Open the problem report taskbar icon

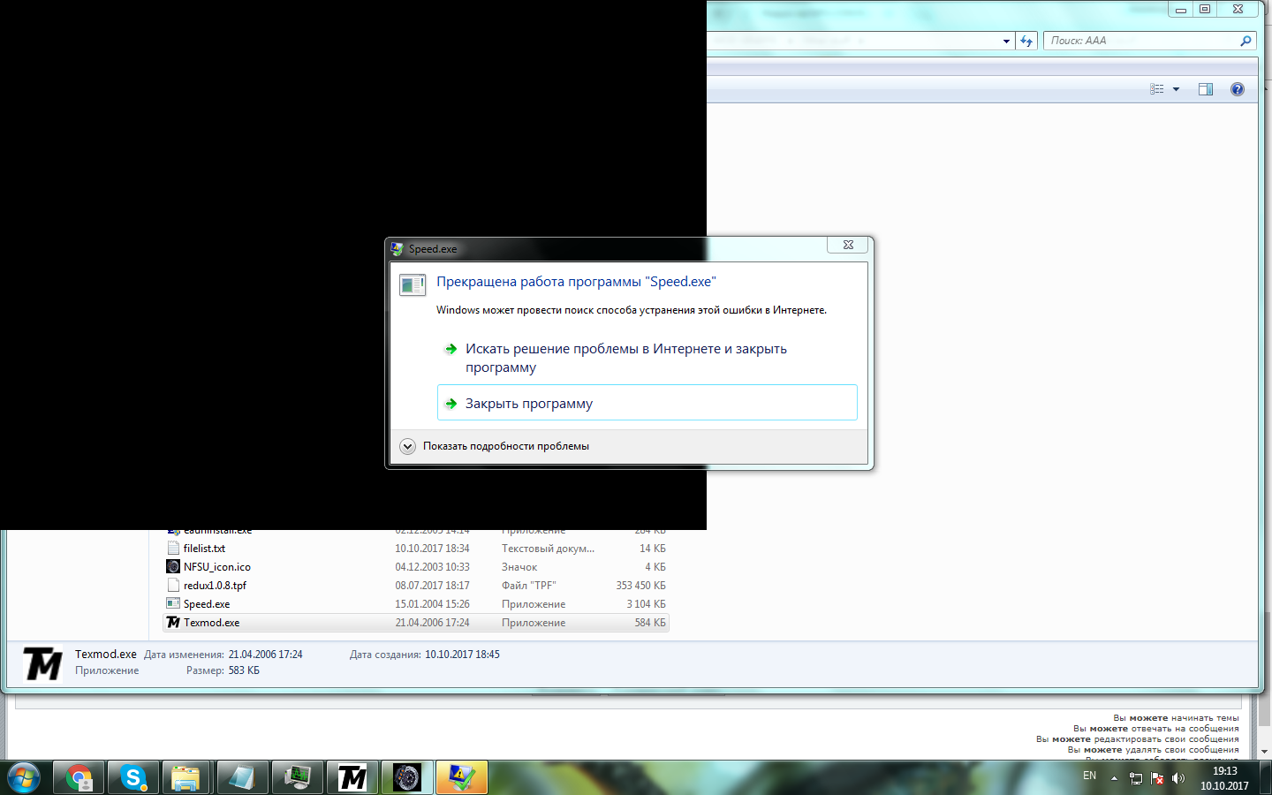coord(462,778)
